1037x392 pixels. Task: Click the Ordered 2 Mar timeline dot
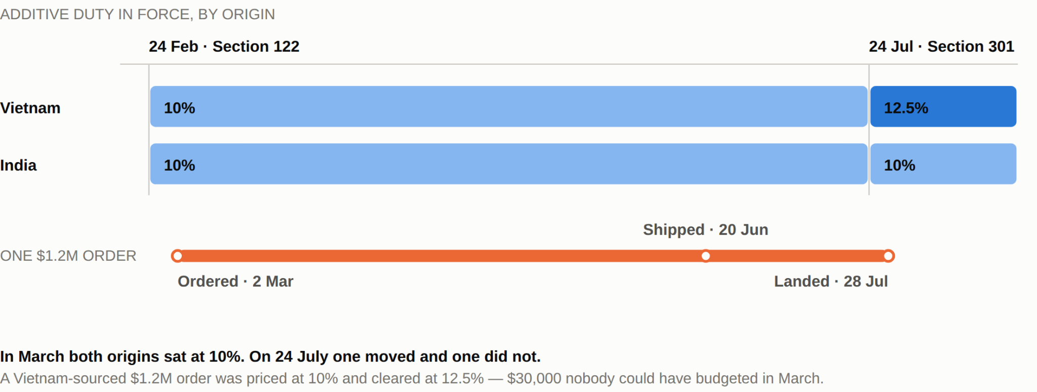(x=177, y=256)
